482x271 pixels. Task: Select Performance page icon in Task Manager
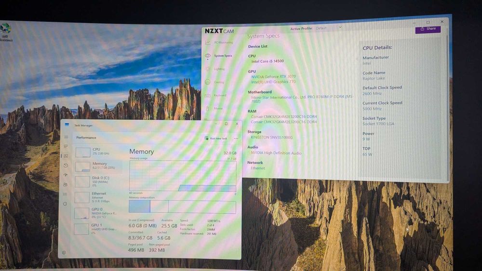[x=66, y=156]
